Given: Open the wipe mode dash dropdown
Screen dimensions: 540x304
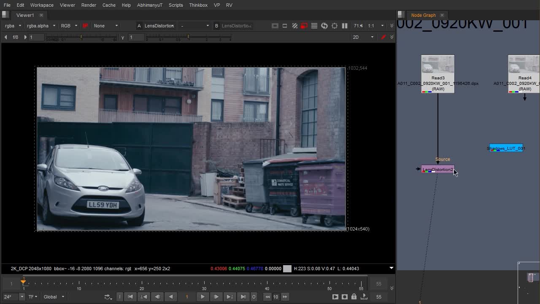Looking at the screenshot, I should 194,26.
